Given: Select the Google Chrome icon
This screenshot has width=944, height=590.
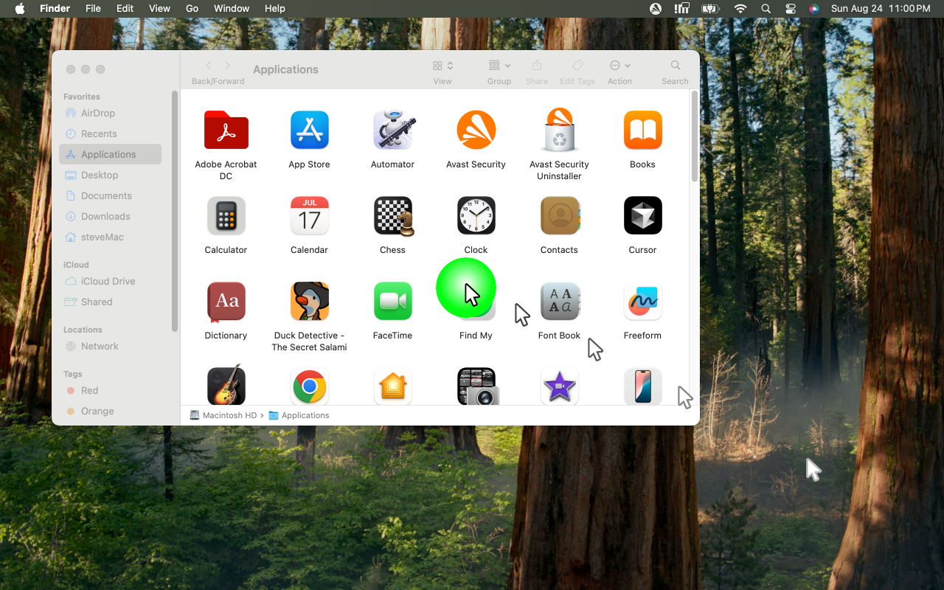Looking at the screenshot, I should (309, 386).
